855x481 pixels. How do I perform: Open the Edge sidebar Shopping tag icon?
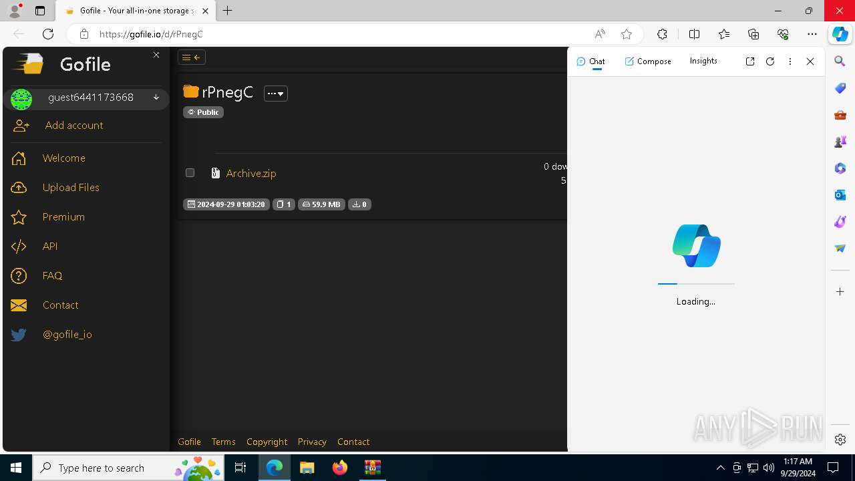pyautogui.click(x=840, y=88)
